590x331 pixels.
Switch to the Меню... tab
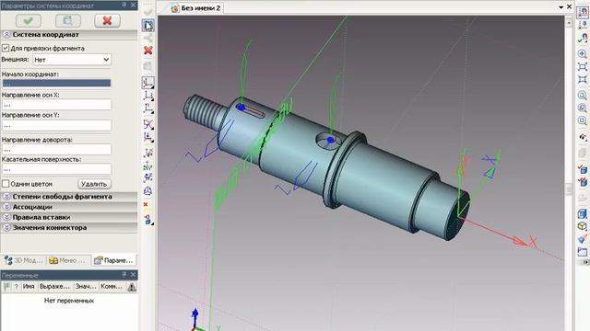[68, 260]
